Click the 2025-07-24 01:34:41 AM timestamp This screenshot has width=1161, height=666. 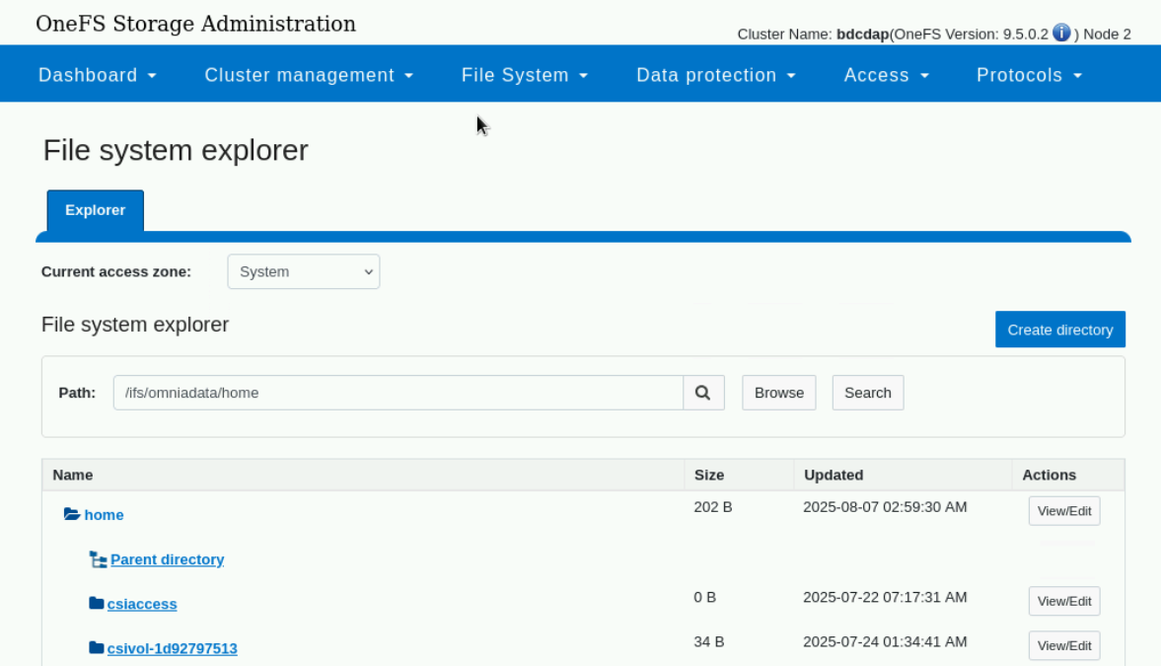click(885, 641)
